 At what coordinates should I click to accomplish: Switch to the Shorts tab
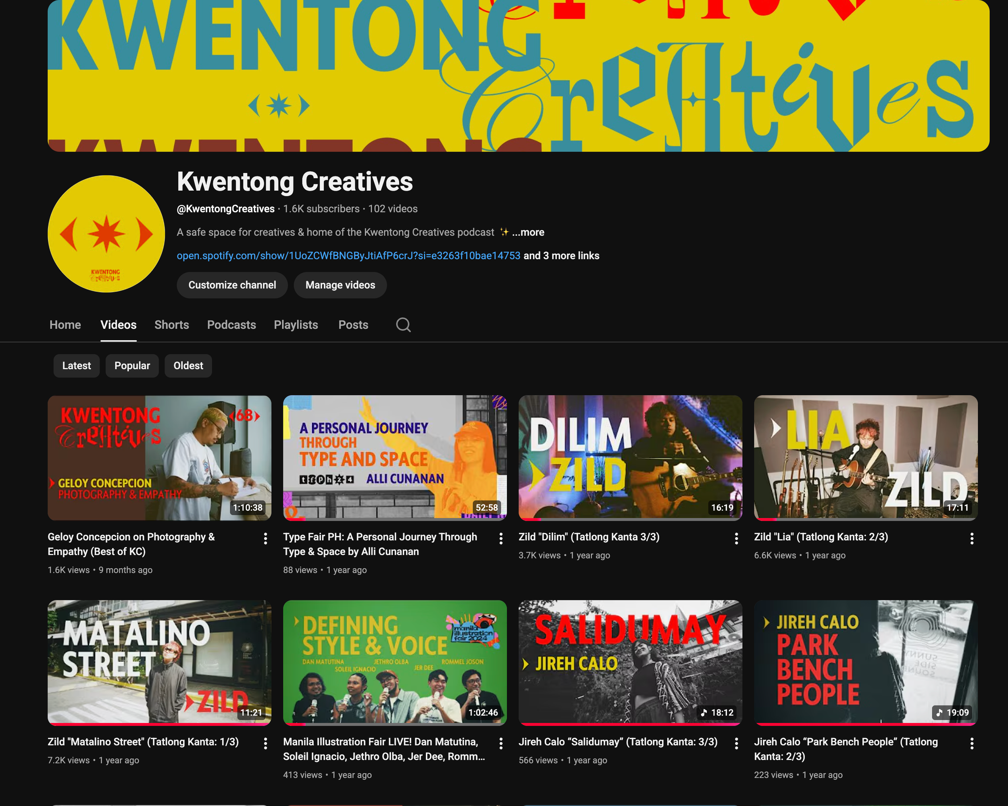click(172, 325)
